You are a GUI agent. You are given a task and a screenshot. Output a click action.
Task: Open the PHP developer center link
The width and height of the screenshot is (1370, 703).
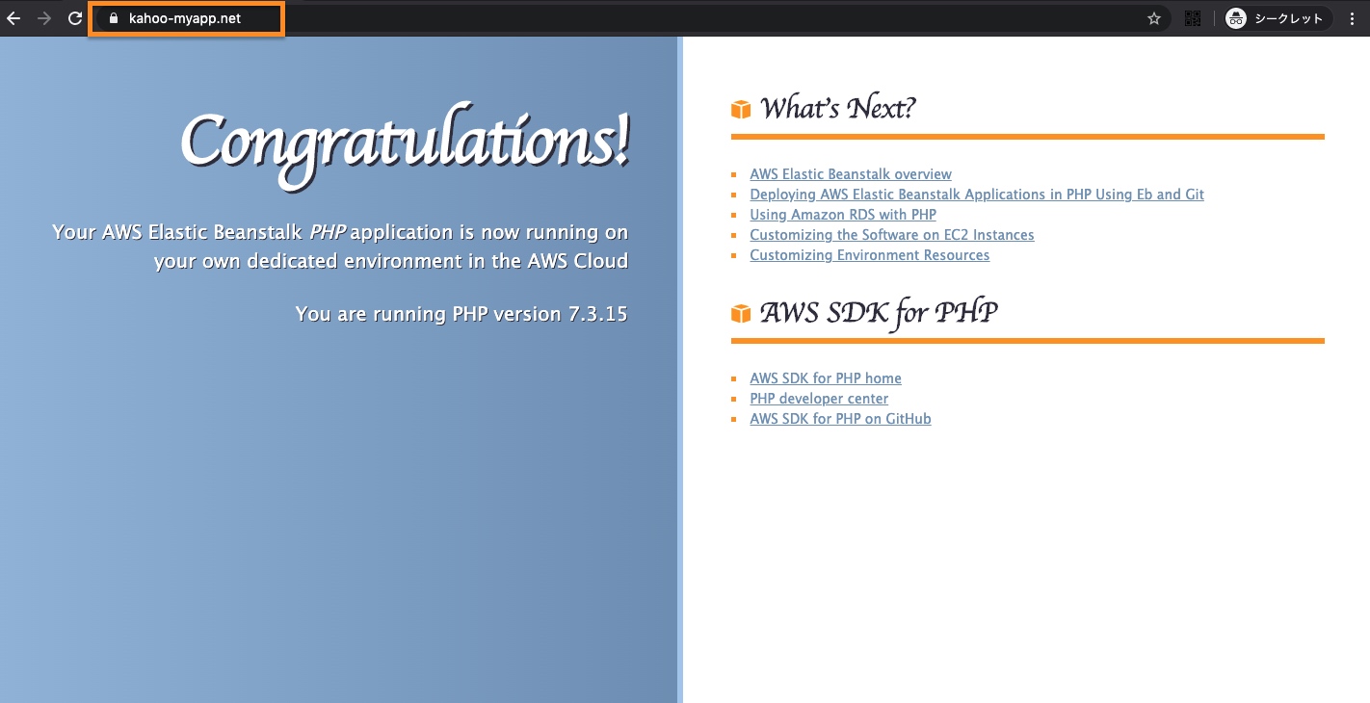click(x=819, y=399)
